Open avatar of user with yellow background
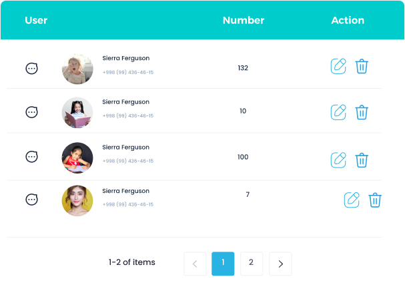The image size is (405, 295). click(77, 200)
